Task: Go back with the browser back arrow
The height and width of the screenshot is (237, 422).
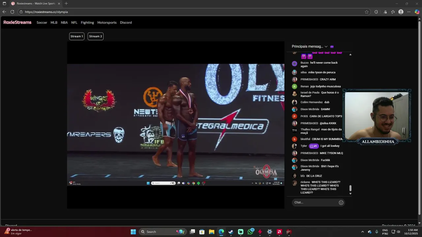Action: click(4, 12)
